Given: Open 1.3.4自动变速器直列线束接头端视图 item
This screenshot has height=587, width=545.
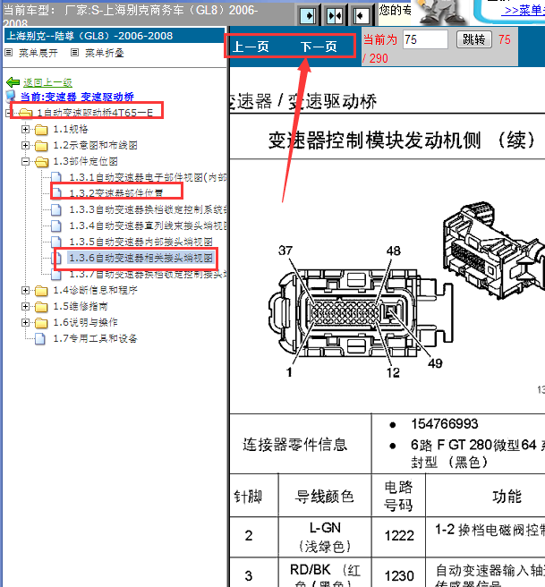Looking at the screenshot, I should point(149,225).
